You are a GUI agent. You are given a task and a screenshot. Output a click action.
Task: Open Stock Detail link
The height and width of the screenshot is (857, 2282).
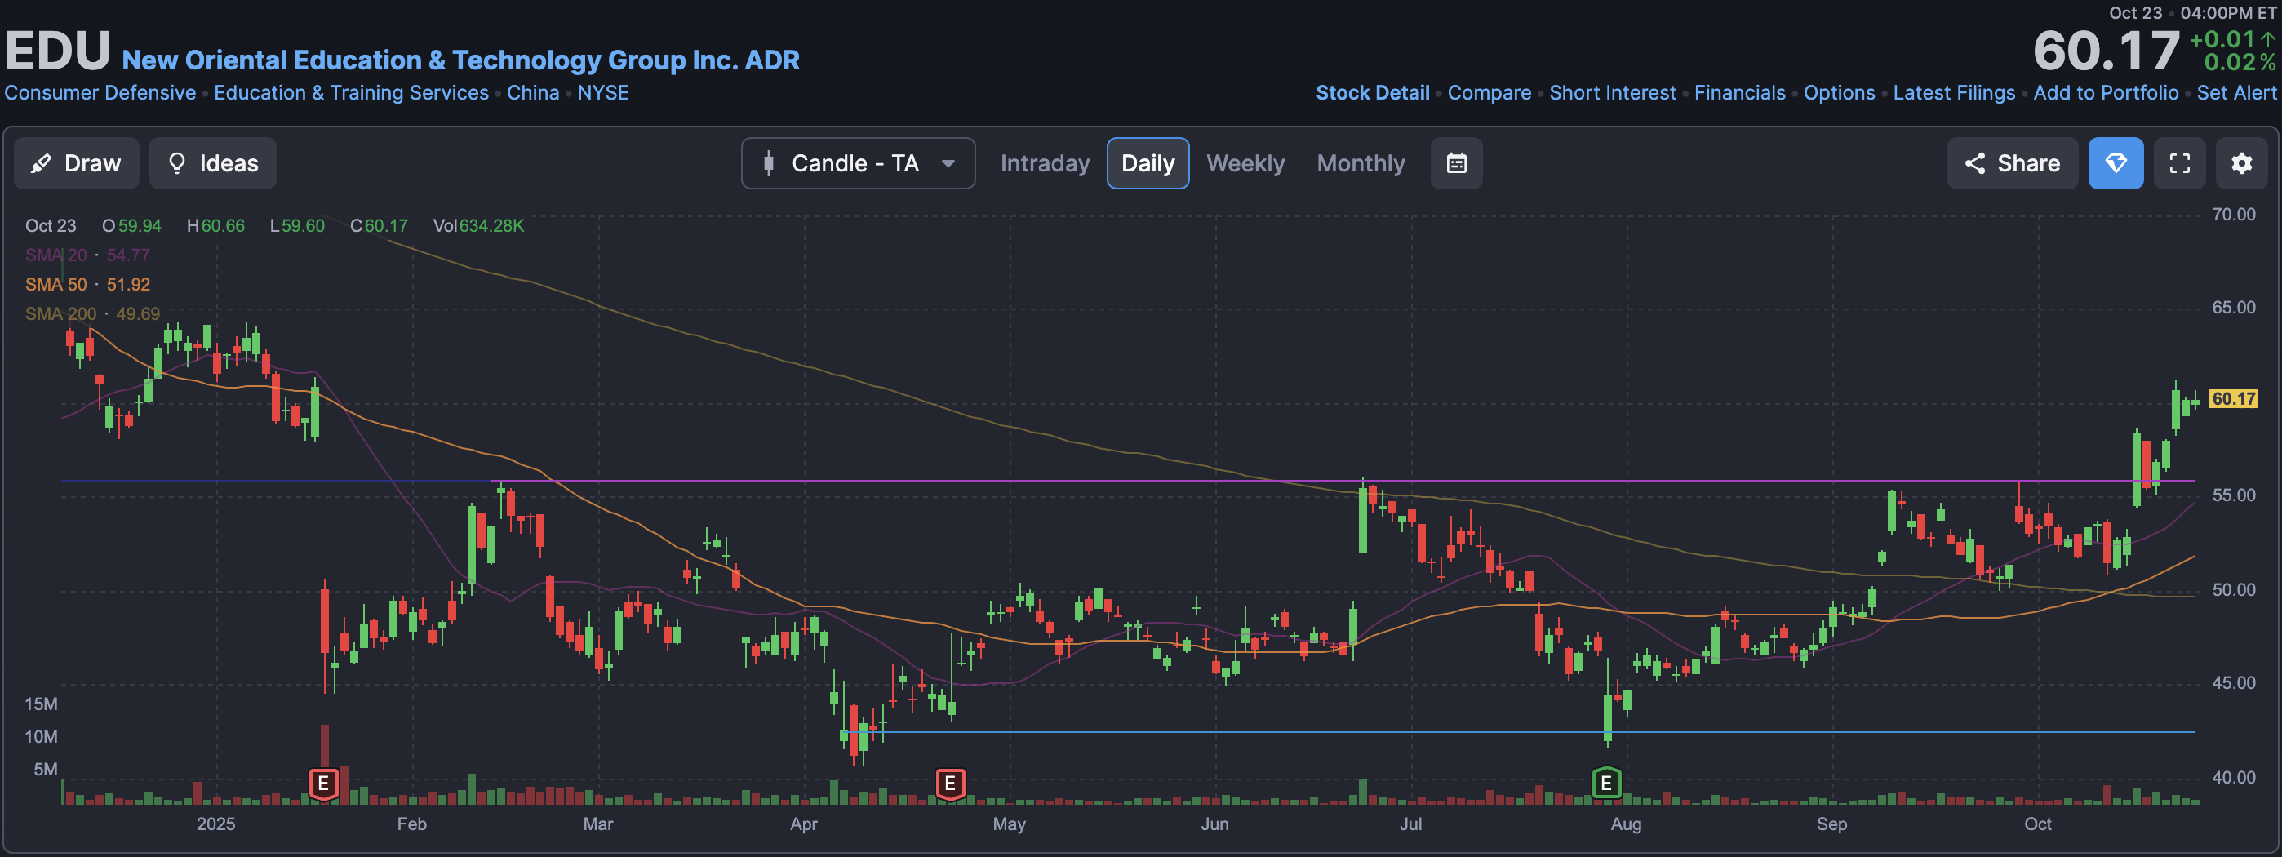[x=1372, y=93]
